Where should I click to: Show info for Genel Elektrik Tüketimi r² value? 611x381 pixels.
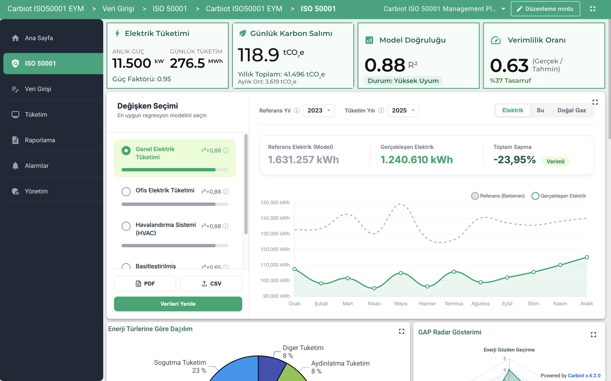[x=226, y=150]
